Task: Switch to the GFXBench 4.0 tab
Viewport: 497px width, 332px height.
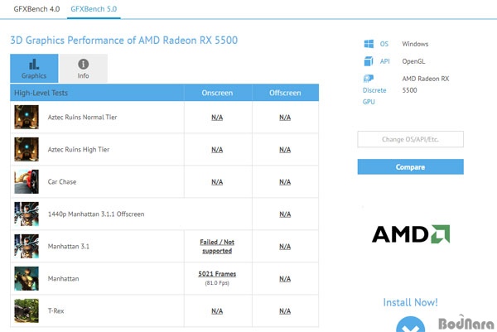Action: click(36, 9)
